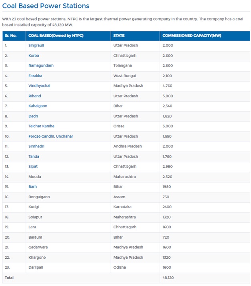
Task: Click the Coal Based Power Stations heading
Action: 46,6
